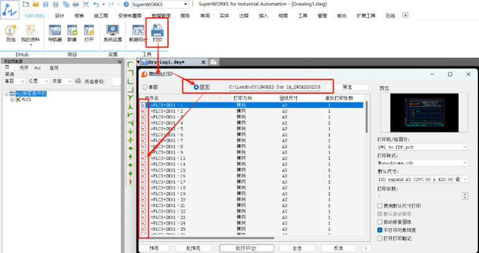
Task: Uncheck the =PLC3+ZK01·13 row checkbox
Action: tap(144, 158)
